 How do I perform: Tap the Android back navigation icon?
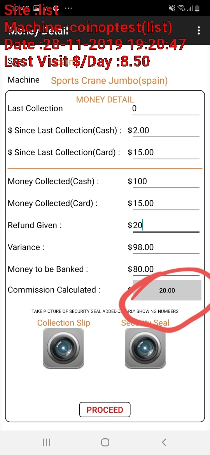(164, 442)
